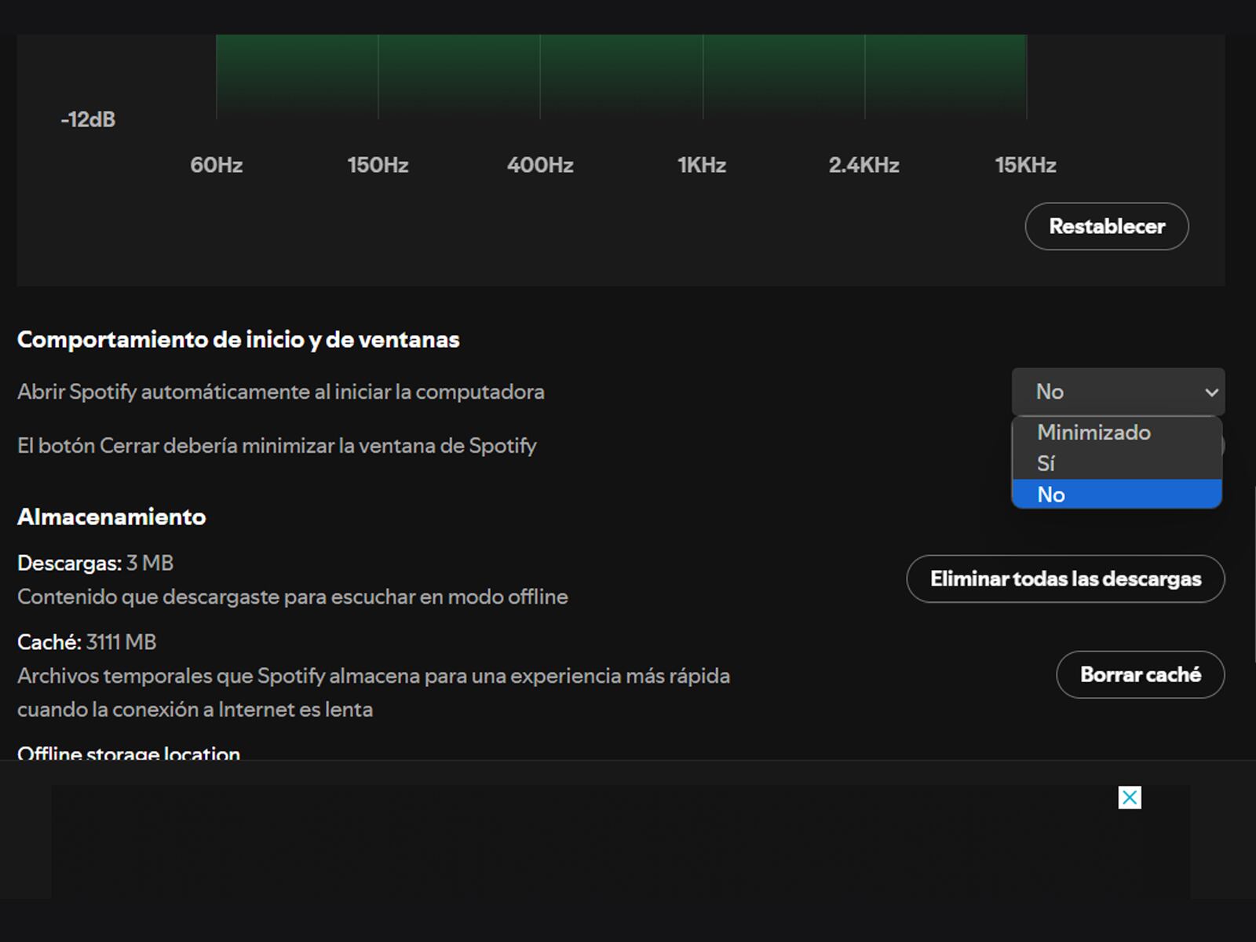Click Comportamiento de inicio heading
Screen dimensions: 1256x942
(x=239, y=339)
